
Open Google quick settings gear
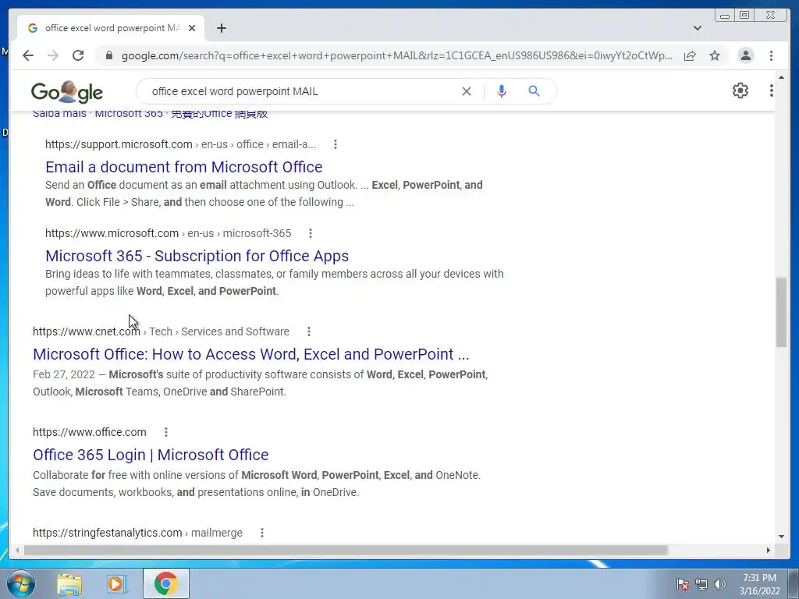click(740, 90)
